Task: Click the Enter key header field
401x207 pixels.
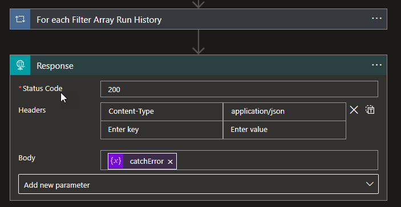Action: [x=161, y=130]
